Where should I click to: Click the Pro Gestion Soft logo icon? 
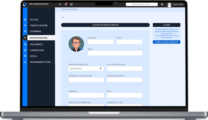click(25, 4)
